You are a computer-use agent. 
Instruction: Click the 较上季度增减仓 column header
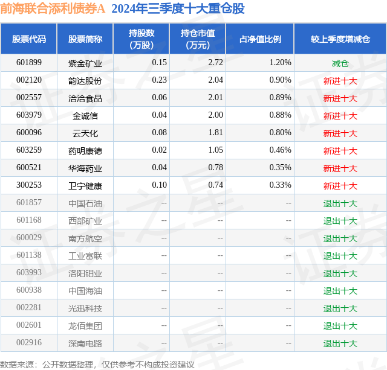pyautogui.click(x=340, y=39)
